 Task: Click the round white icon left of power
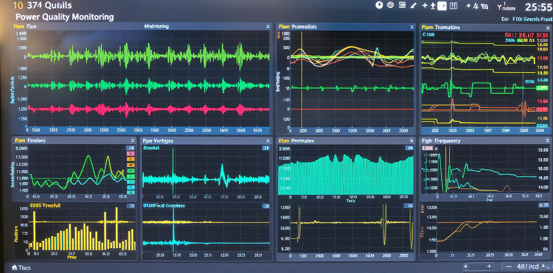(379, 5)
